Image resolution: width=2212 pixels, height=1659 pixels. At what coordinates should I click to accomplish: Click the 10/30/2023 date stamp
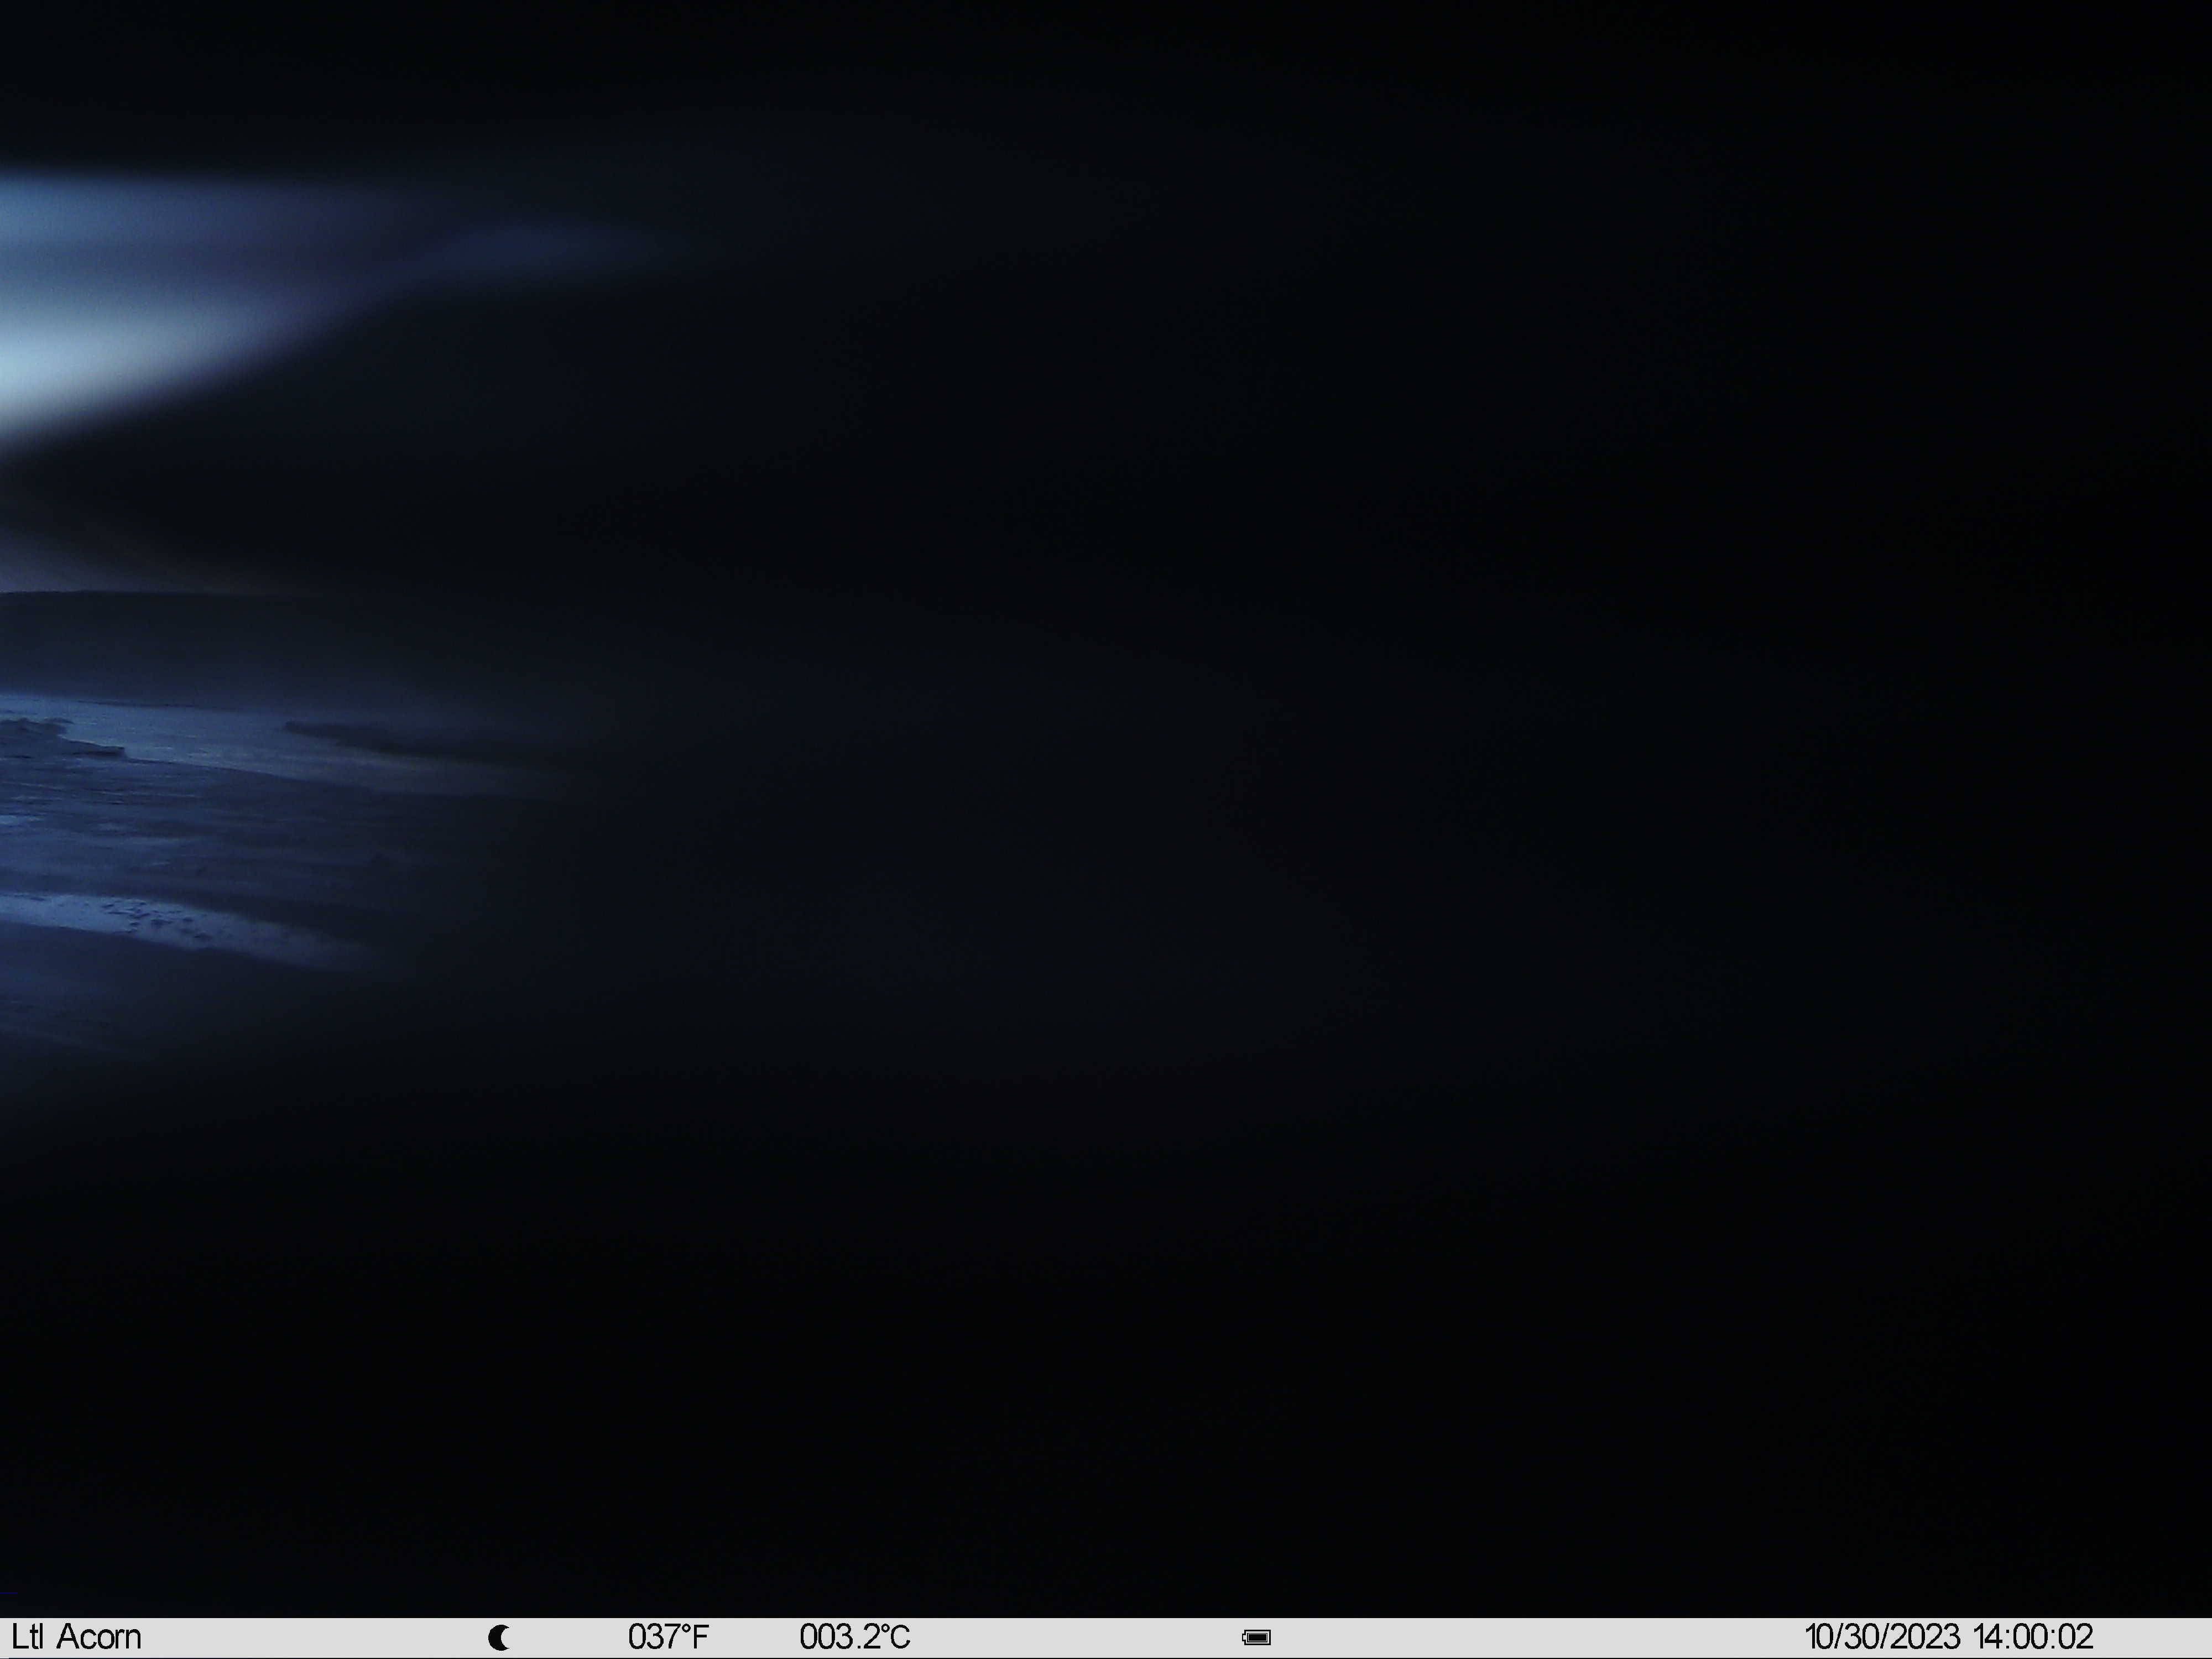point(1883,1637)
